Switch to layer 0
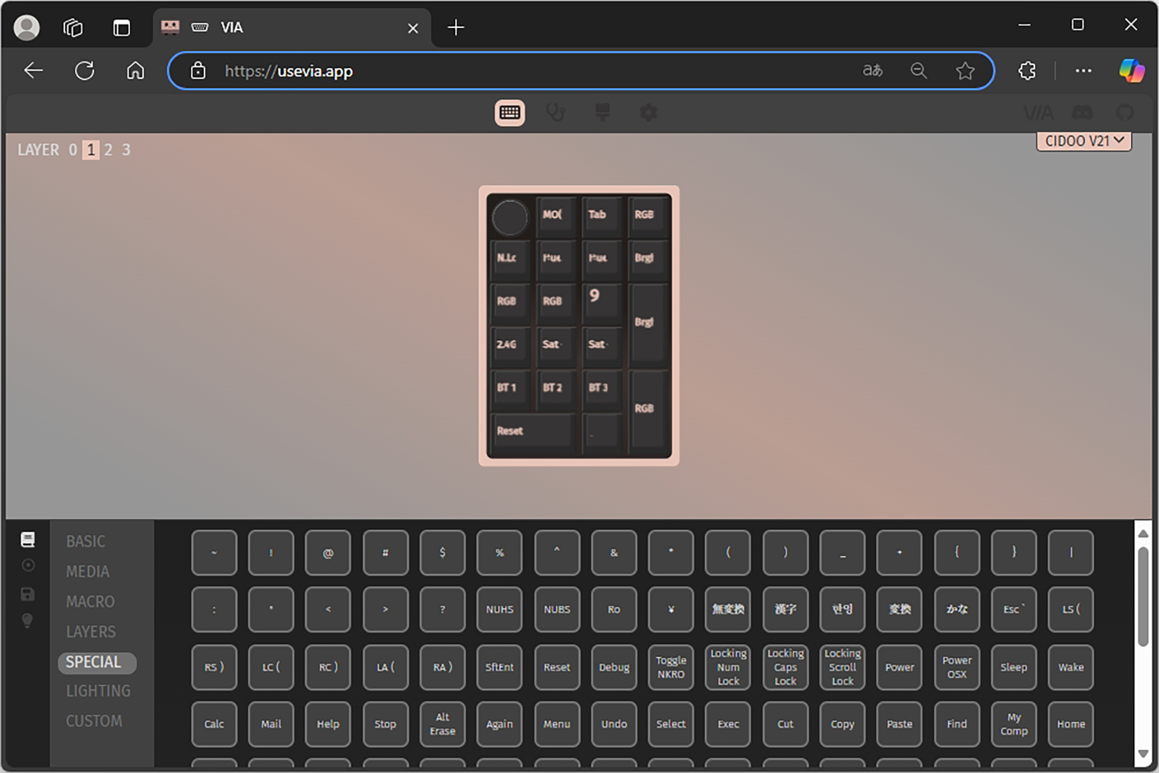 [73, 150]
